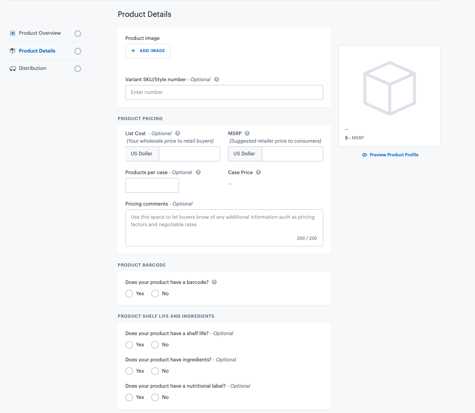Click the List Cost help icon
This screenshot has width=475, height=413.
pyautogui.click(x=178, y=133)
